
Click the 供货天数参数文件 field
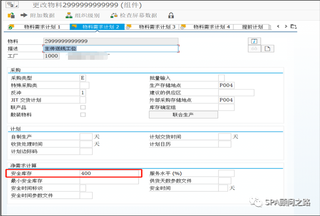(225, 181)
